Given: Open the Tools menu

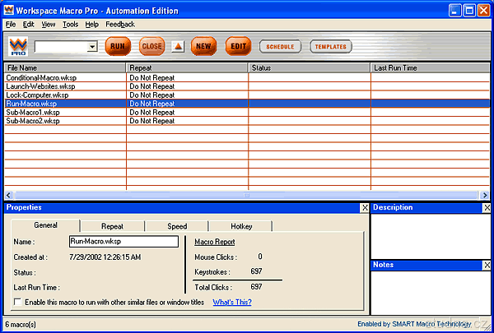Looking at the screenshot, I should click(x=69, y=25).
